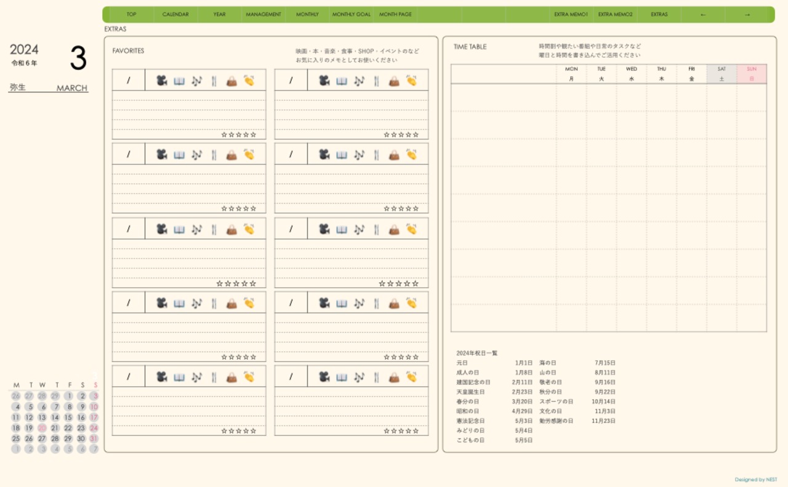The image size is (788, 487).
Task: Click the movie camera icon in bottom-left favorites card
Action: [161, 376]
